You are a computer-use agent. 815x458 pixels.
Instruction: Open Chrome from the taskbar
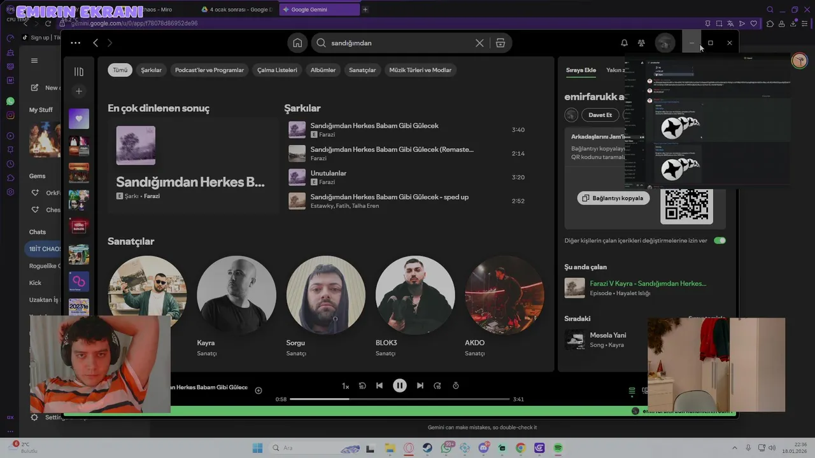point(520,448)
